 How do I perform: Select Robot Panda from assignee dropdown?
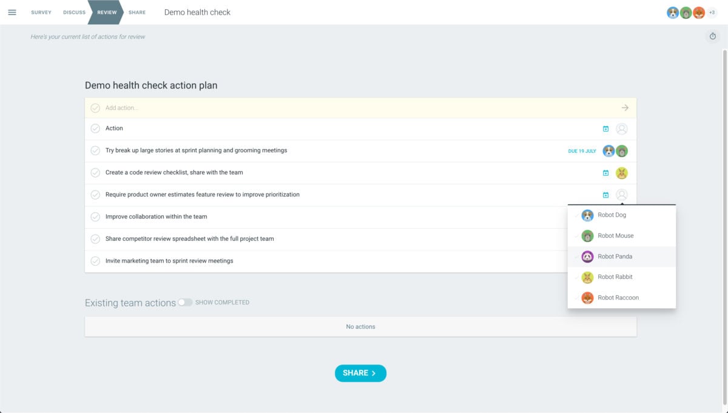(615, 257)
